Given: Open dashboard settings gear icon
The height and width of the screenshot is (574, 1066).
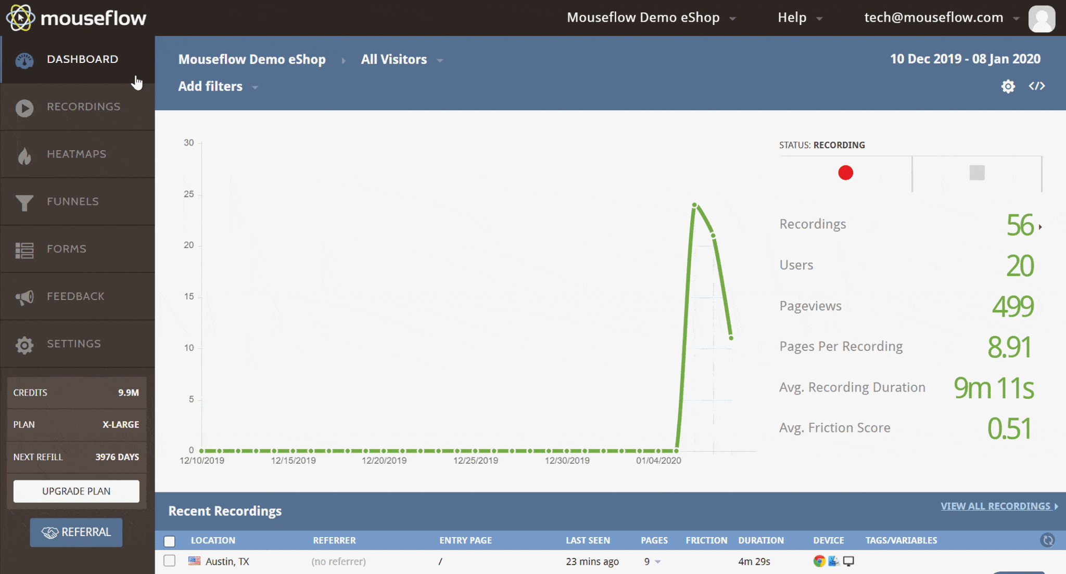Looking at the screenshot, I should click(x=1008, y=86).
